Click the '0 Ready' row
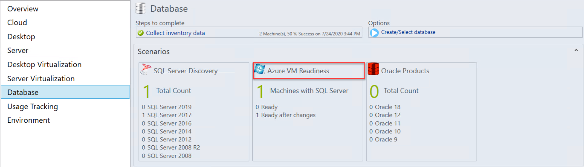Image resolution: width=584 pixels, height=167 pixels. pos(266,107)
